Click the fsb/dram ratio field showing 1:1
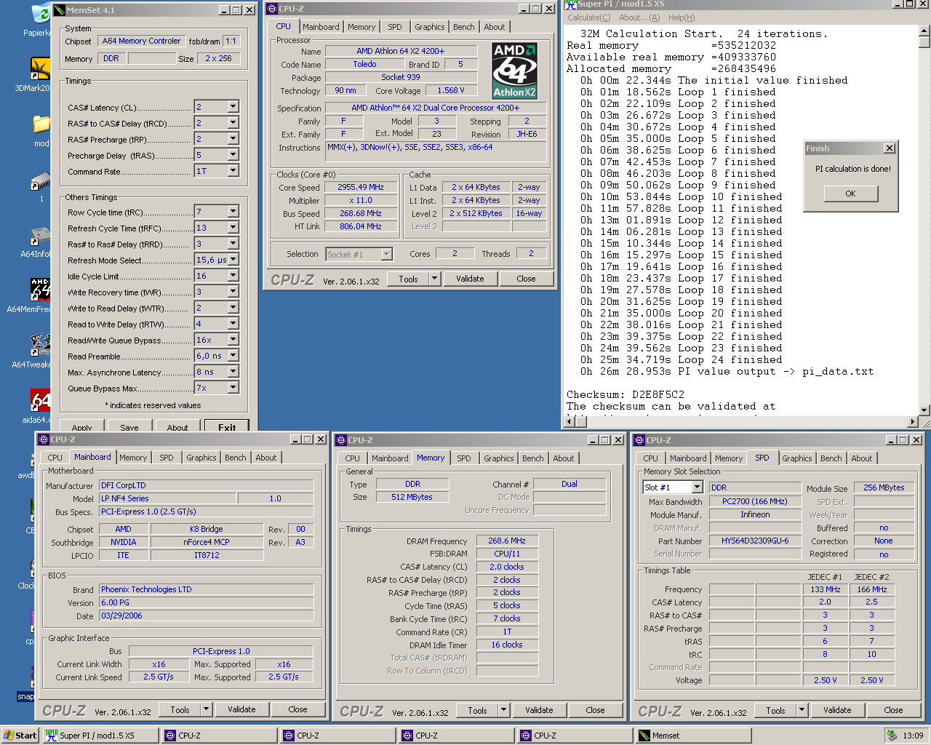The width and height of the screenshot is (931, 745). click(x=231, y=41)
